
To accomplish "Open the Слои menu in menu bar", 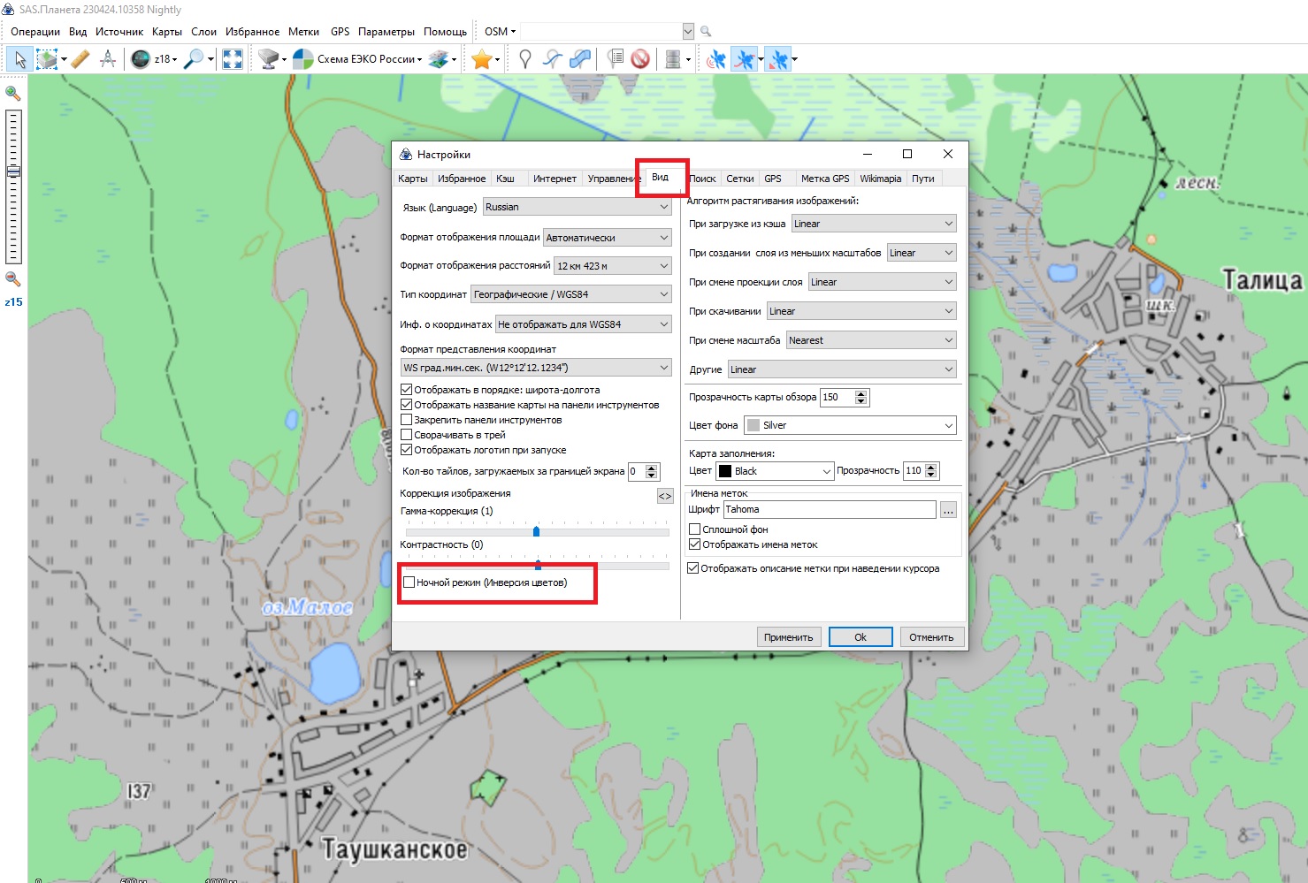I will tap(203, 32).
